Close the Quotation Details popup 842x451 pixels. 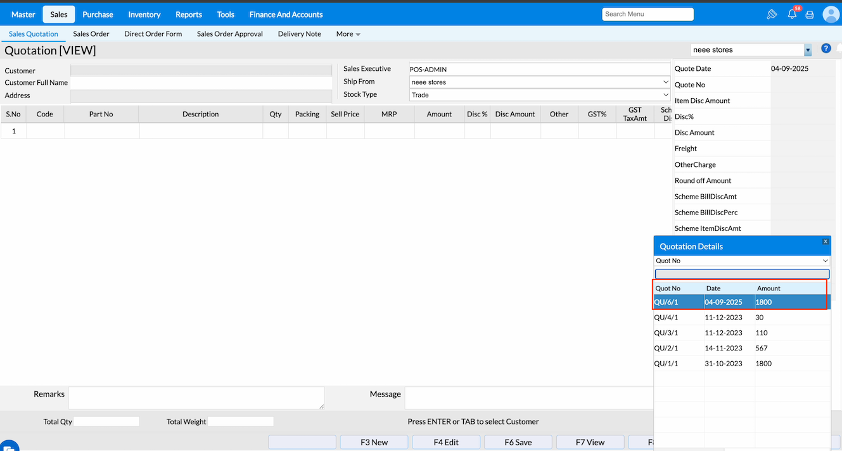click(825, 242)
